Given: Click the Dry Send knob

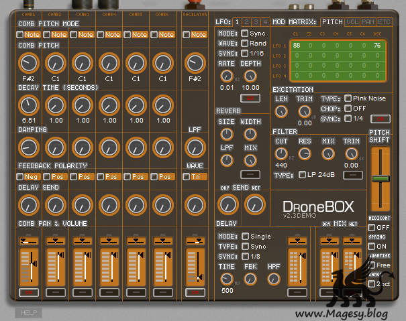Looking at the screenshot, I should click(x=228, y=204).
